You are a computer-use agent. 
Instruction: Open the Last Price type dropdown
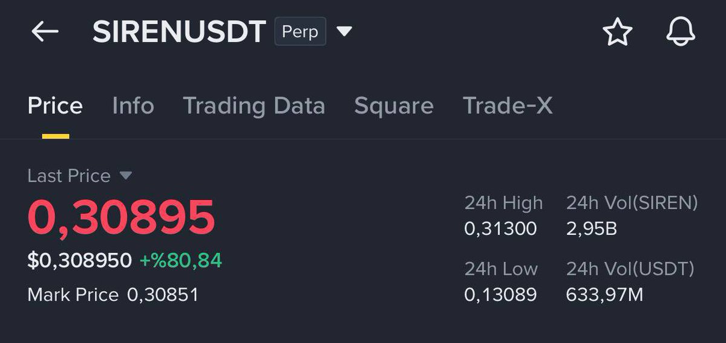pyautogui.click(x=125, y=176)
